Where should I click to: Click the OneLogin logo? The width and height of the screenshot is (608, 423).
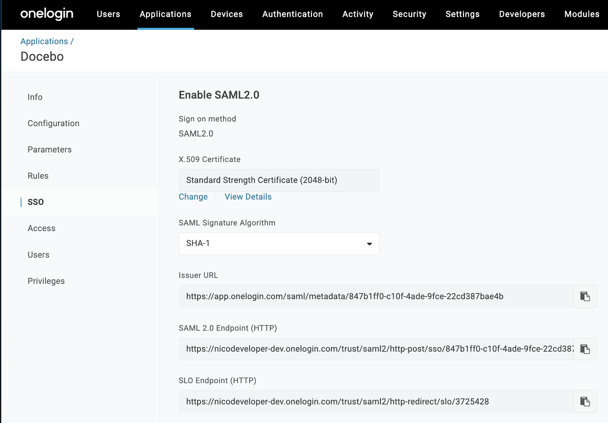pos(47,14)
